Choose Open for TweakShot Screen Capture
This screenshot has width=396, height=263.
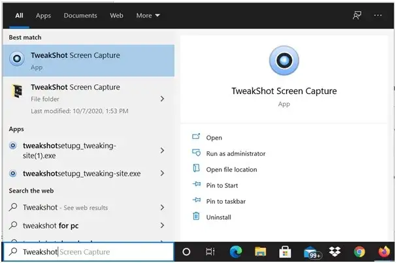point(214,138)
